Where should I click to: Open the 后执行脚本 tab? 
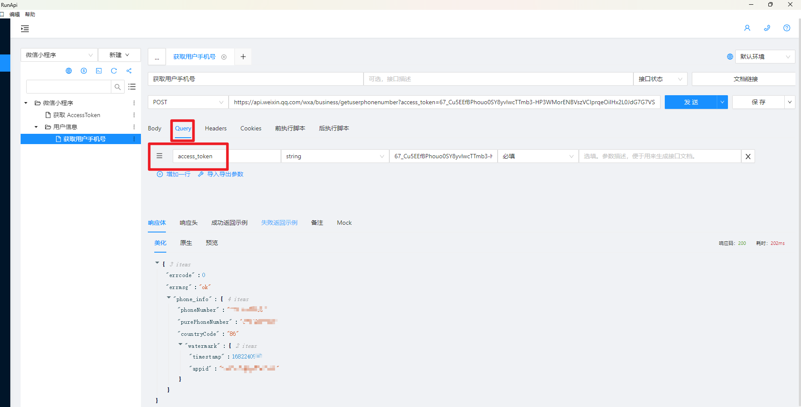coord(334,128)
